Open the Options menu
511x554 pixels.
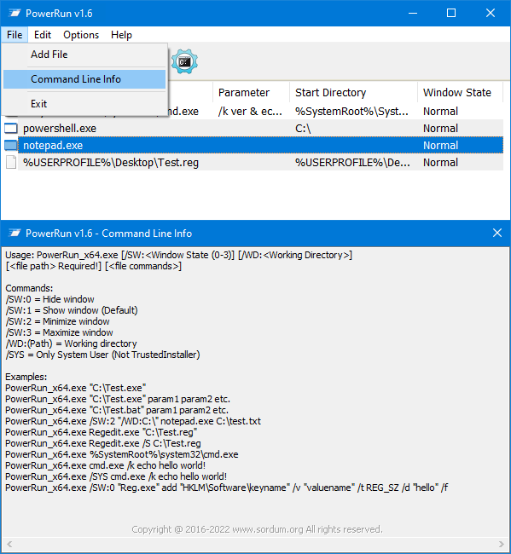[x=81, y=35]
